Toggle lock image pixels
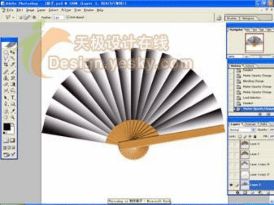274x205 pixels. click(x=245, y=136)
